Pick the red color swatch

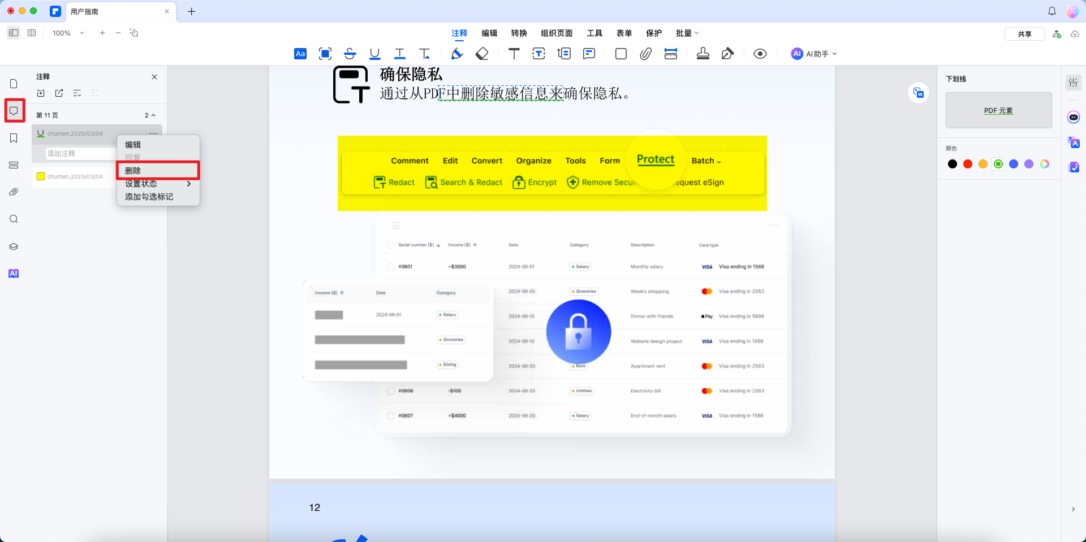pyautogui.click(x=968, y=164)
